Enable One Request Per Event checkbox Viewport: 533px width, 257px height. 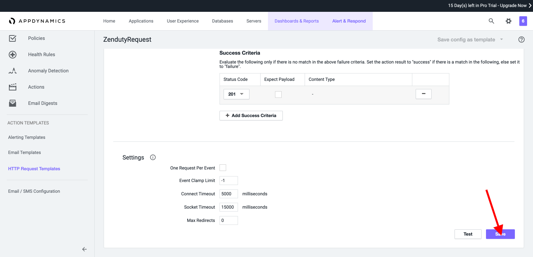pyautogui.click(x=223, y=168)
